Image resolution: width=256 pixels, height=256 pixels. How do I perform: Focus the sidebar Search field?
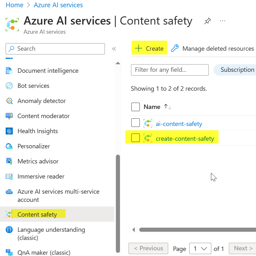coord(55,49)
